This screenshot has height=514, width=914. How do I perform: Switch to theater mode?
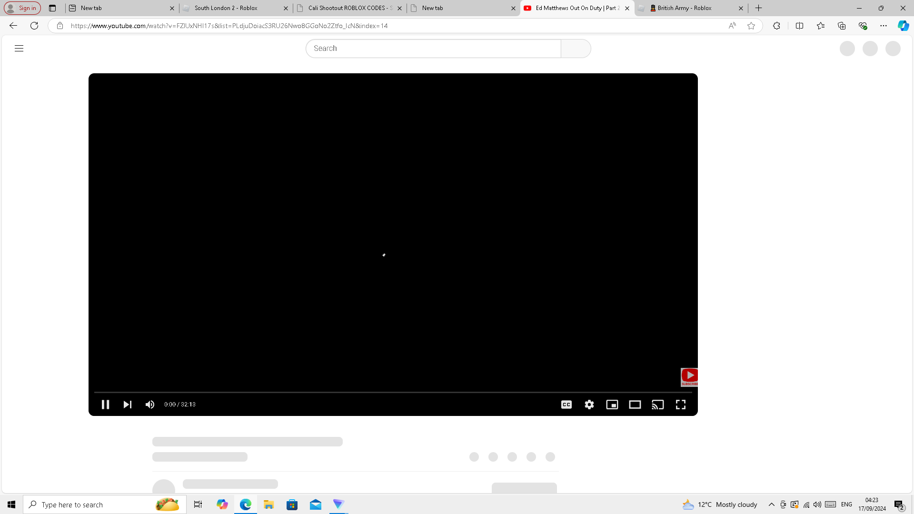pyautogui.click(x=635, y=405)
